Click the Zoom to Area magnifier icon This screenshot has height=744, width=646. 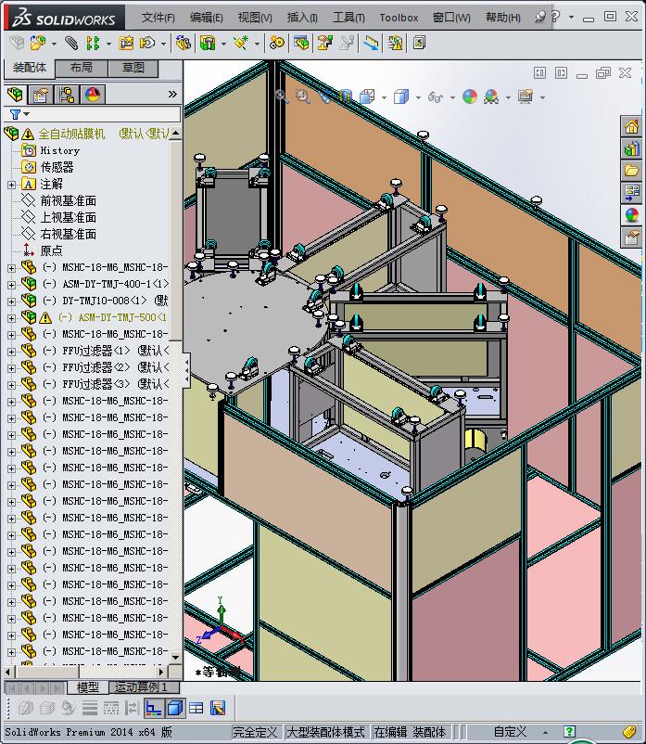[x=302, y=96]
